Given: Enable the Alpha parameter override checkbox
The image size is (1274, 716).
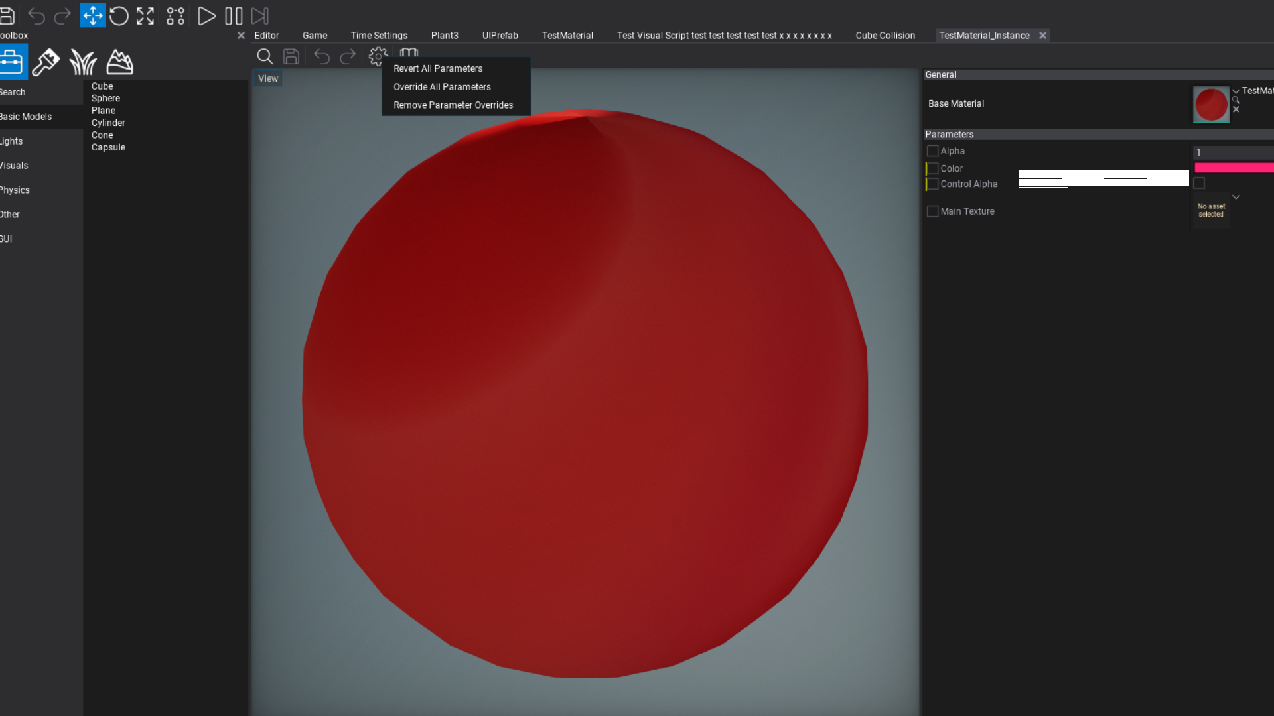Looking at the screenshot, I should point(932,150).
